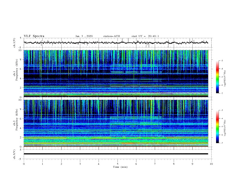
Task: Click the '-3' tick on ch.1 color bar
Action: 222,60
